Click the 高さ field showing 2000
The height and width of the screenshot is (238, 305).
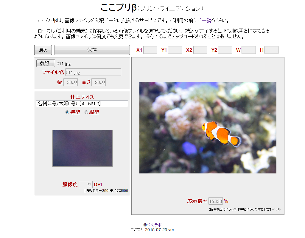[x=99, y=82]
